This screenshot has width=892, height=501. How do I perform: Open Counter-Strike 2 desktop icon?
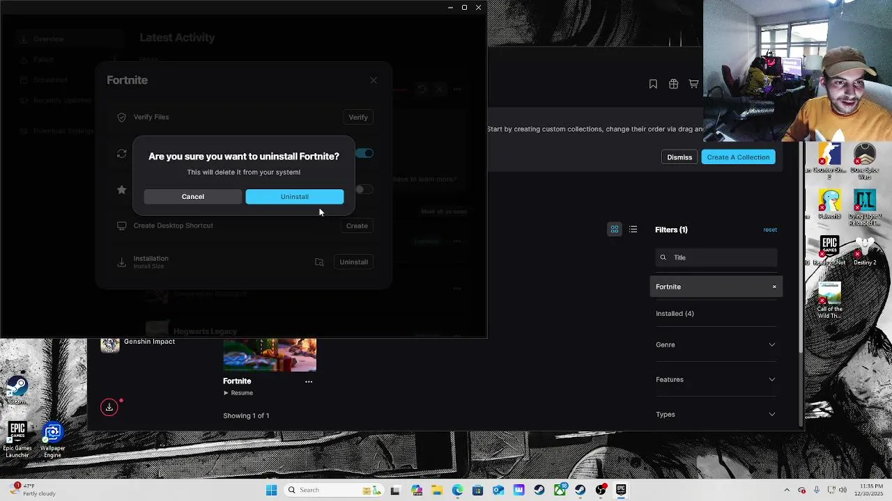pos(828,161)
